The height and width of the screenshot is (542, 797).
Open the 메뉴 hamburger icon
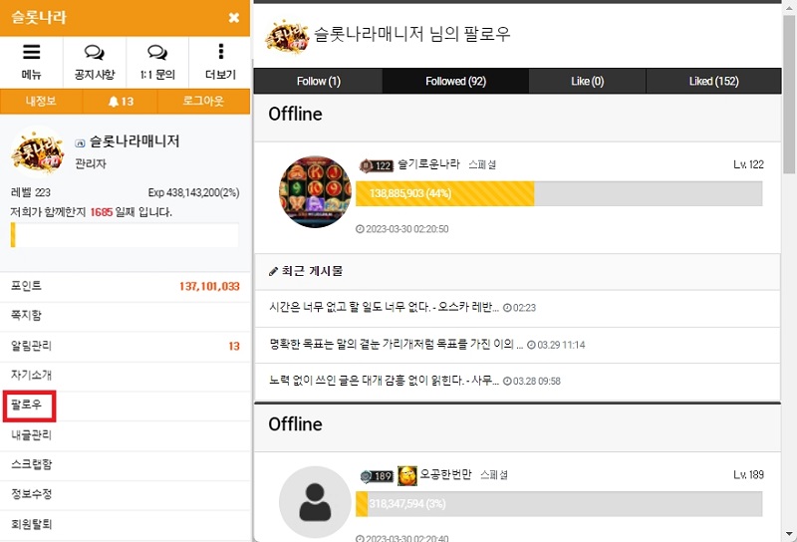click(31, 52)
